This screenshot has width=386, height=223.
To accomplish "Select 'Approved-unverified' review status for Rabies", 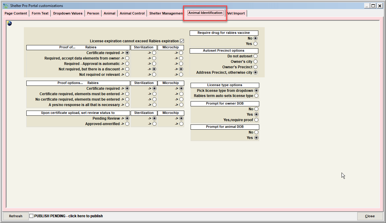I will click(127, 124).
